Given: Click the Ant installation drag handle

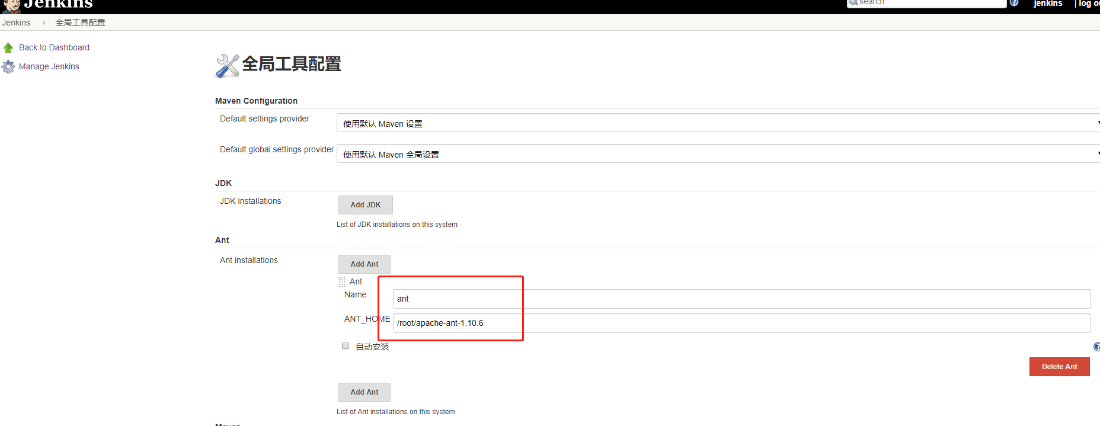Looking at the screenshot, I should pyautogui.click(x=342, y=282).
